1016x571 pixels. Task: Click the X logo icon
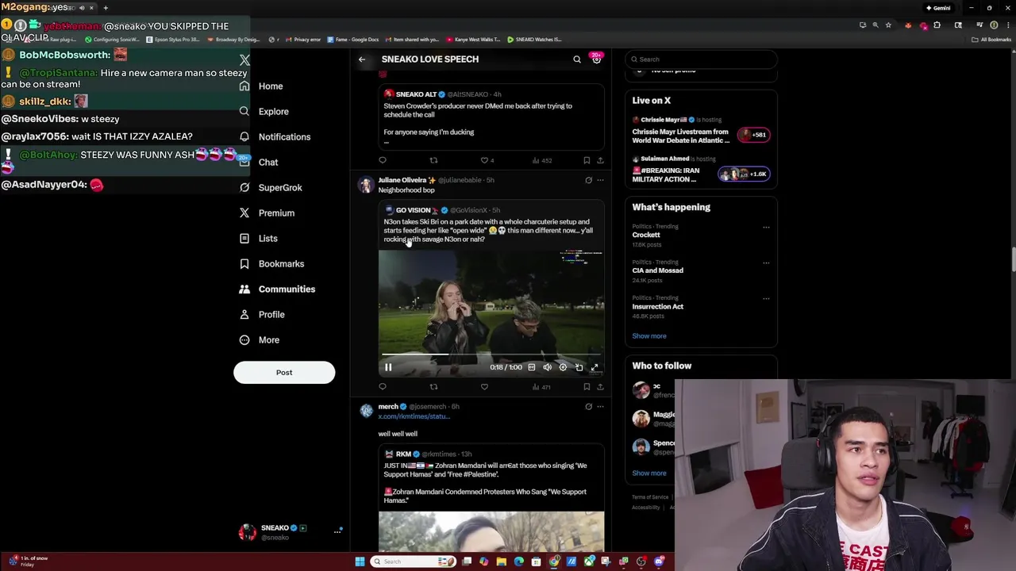point(244,60)
